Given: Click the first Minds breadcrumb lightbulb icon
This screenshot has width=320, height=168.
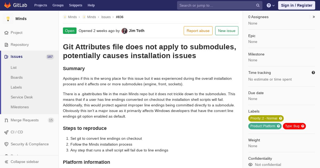Looking at the screenshot, I should 65,17.
